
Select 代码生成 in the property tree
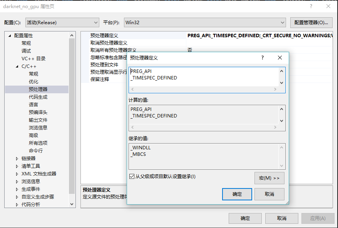coord(38,97)
